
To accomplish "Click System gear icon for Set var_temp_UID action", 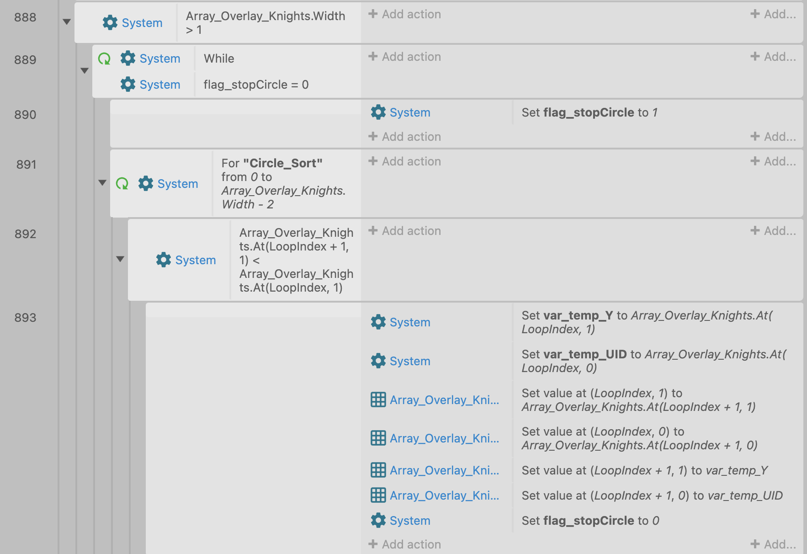I will tap(378, 361).
